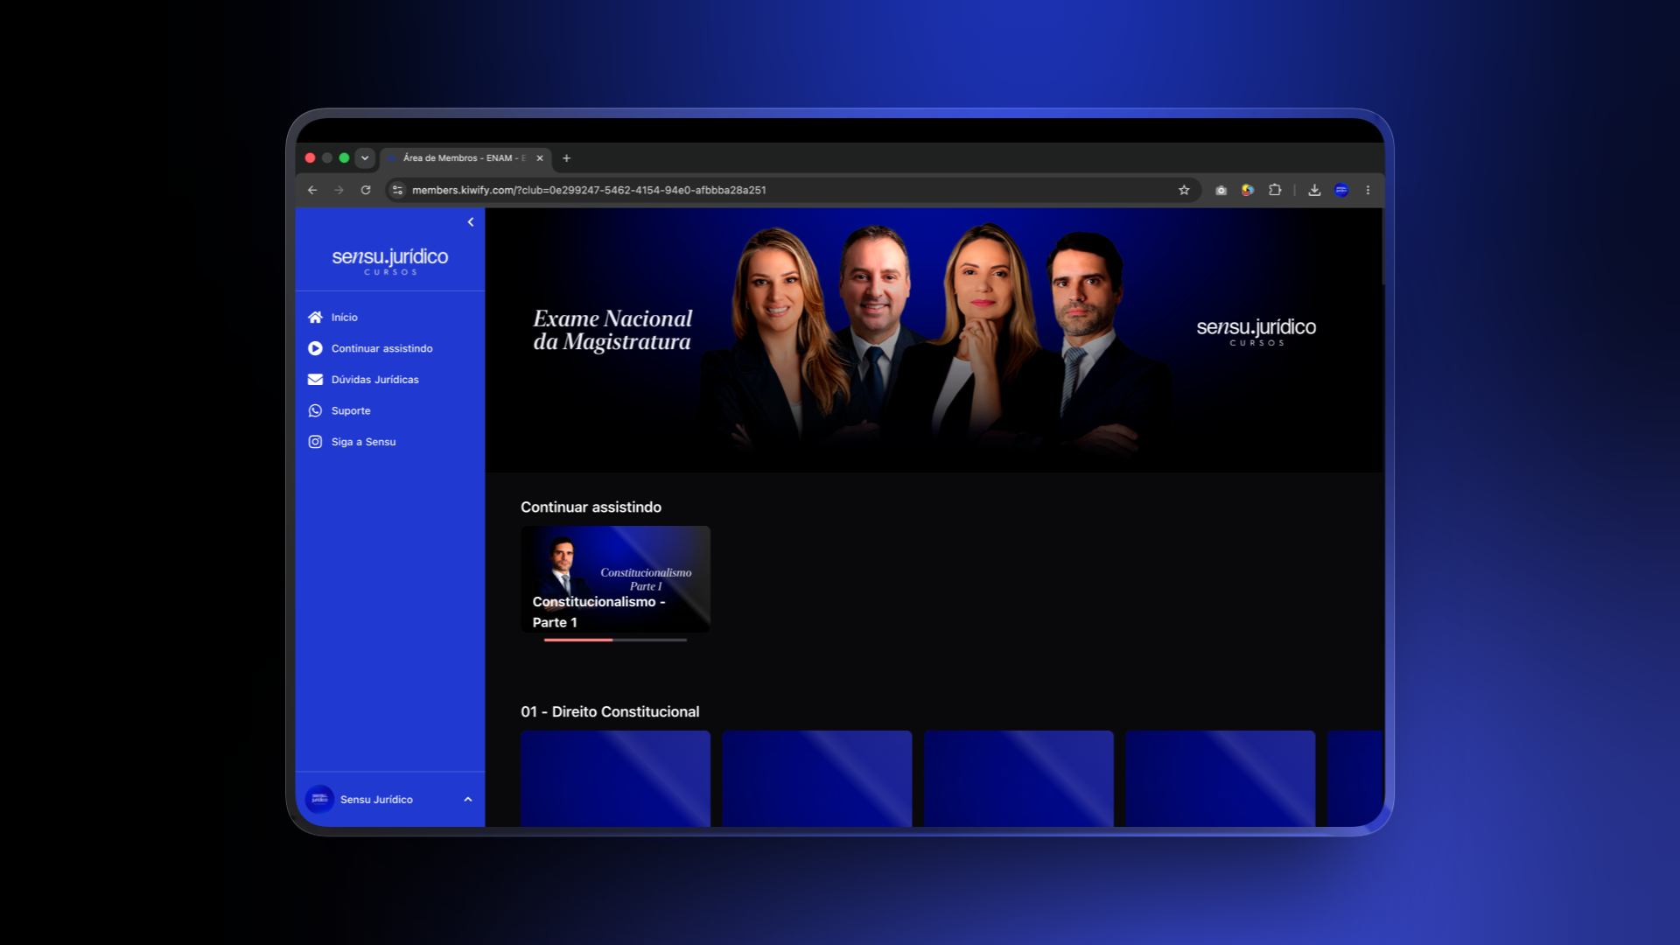Open the fourth Direito Constitucional course card
This screenshot has width=1680, height=945.
[x=1220, y=779]
